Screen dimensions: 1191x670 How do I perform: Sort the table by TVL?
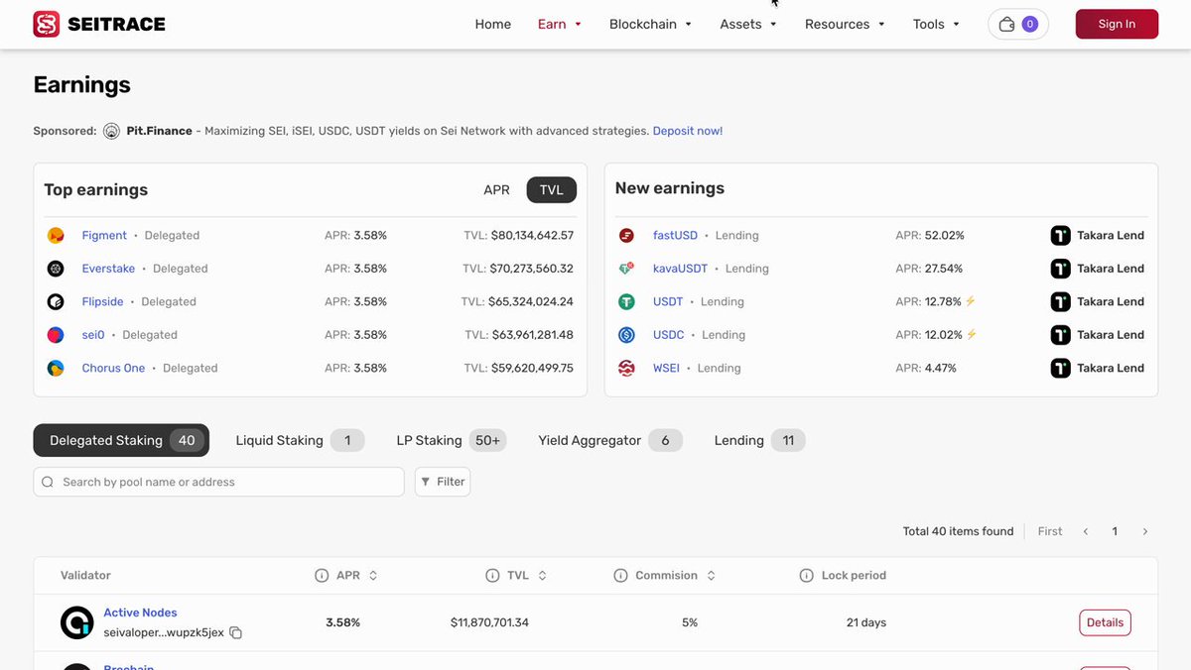tap(542, 576)
